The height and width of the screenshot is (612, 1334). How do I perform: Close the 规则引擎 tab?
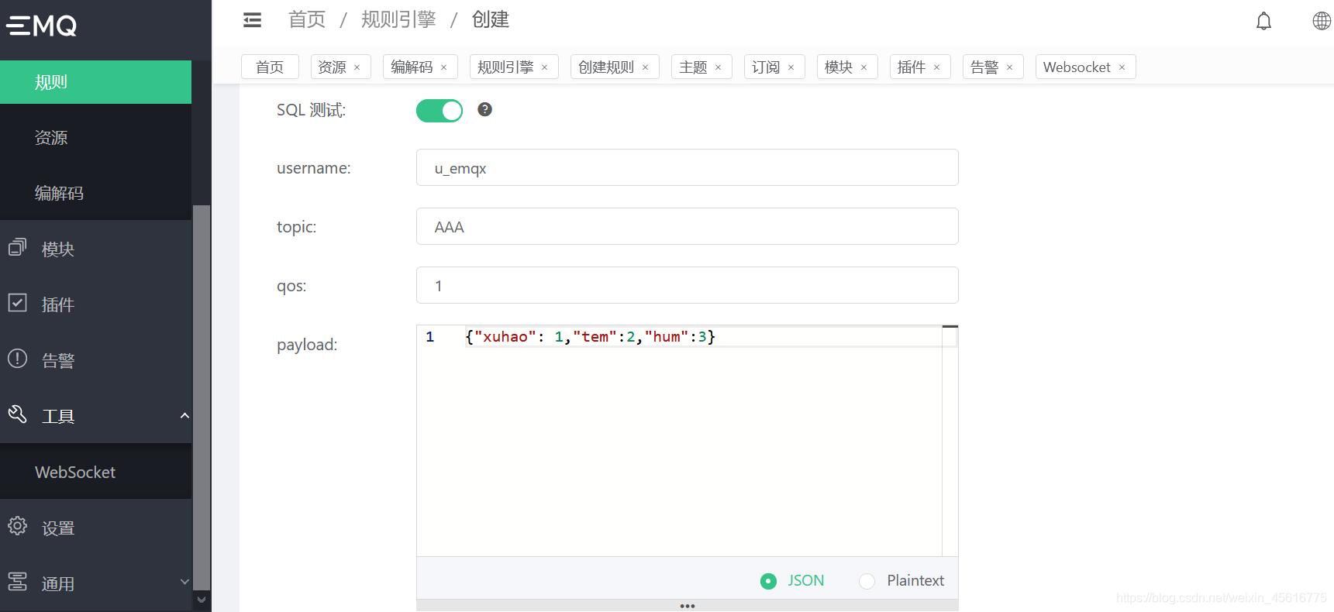(x=545, y=67)
